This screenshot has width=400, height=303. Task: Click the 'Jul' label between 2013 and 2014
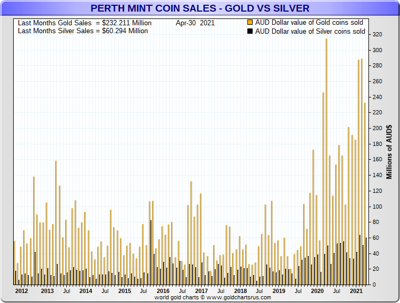coord(67,291)
